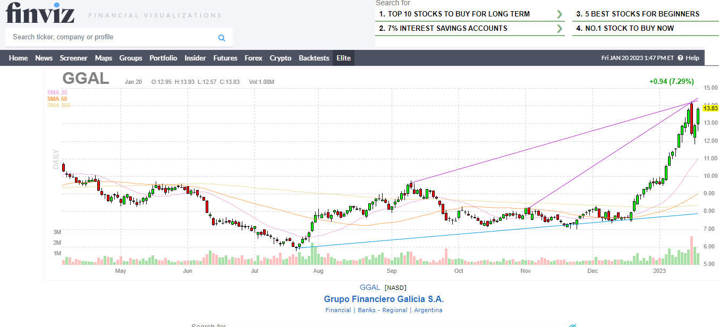Click the green arrow beside 7% Interest Savings
The image size is (719, 327).
[560, 29]
